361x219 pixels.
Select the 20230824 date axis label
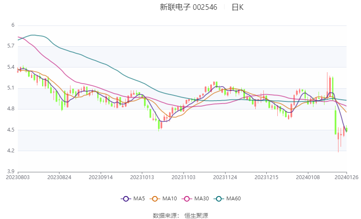[x=59, y=177]
